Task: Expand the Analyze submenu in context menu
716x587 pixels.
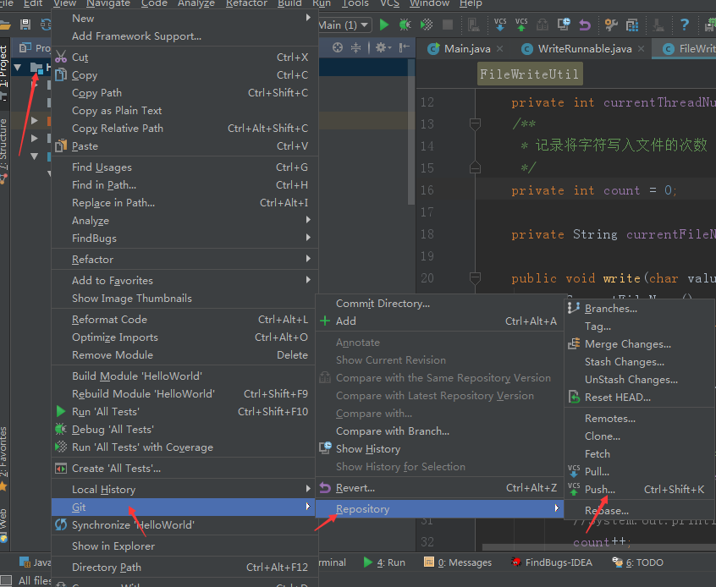Action: (x=185, y=221)
